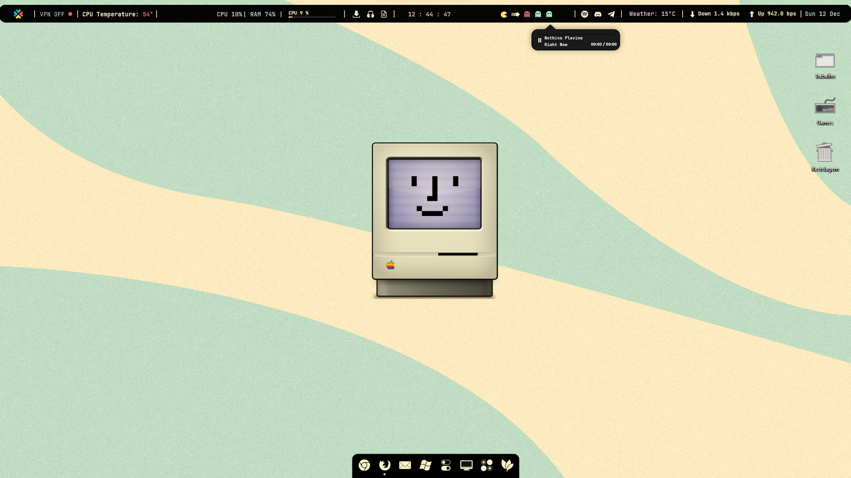Open the headphones audio icon
This screenshot has height=478, width=851.
tap(371, 14)
